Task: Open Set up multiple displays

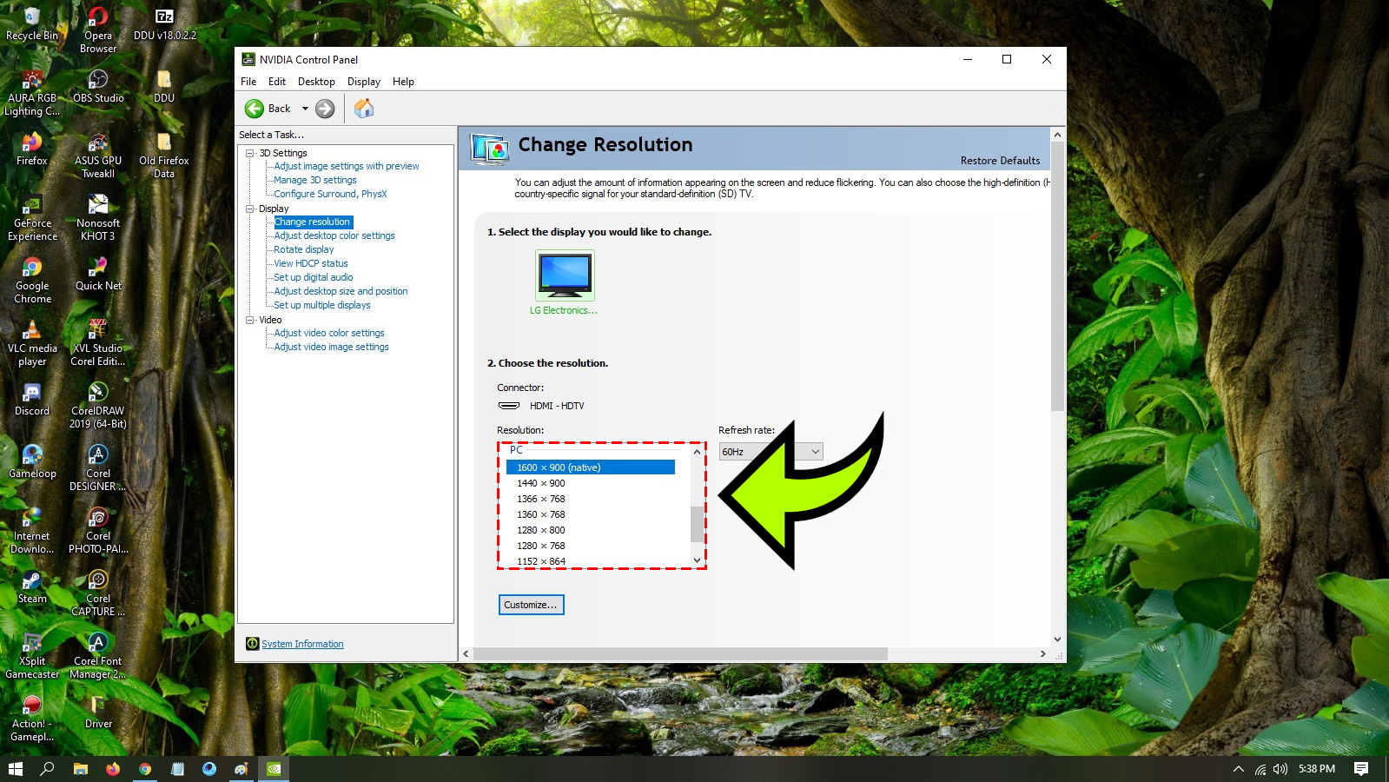Action: [x=322, y=305]
